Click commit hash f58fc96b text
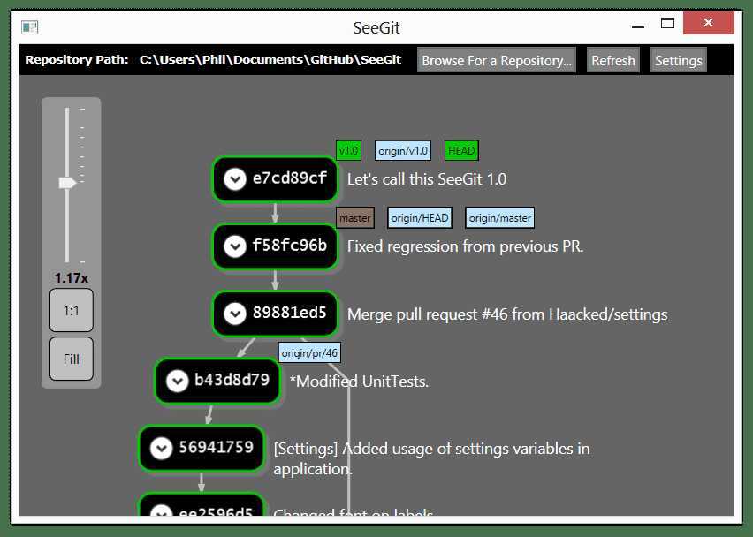 (x=290, y=246)
